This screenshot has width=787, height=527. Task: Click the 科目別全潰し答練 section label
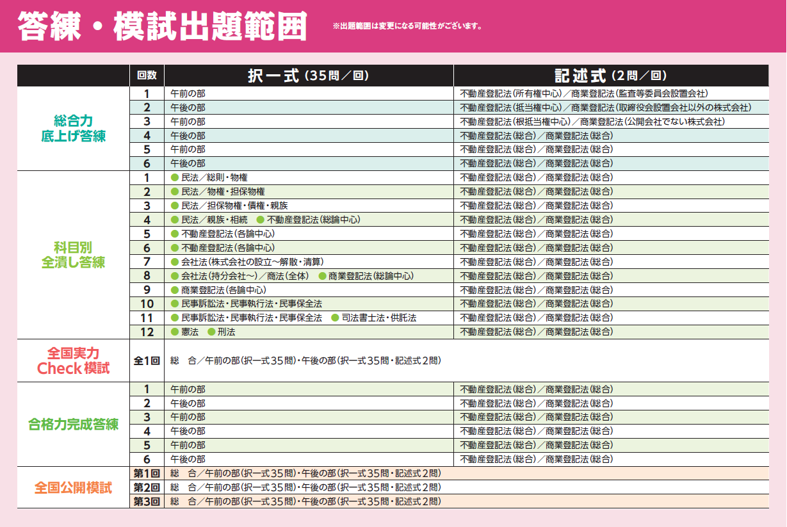[x=73, y=255]
